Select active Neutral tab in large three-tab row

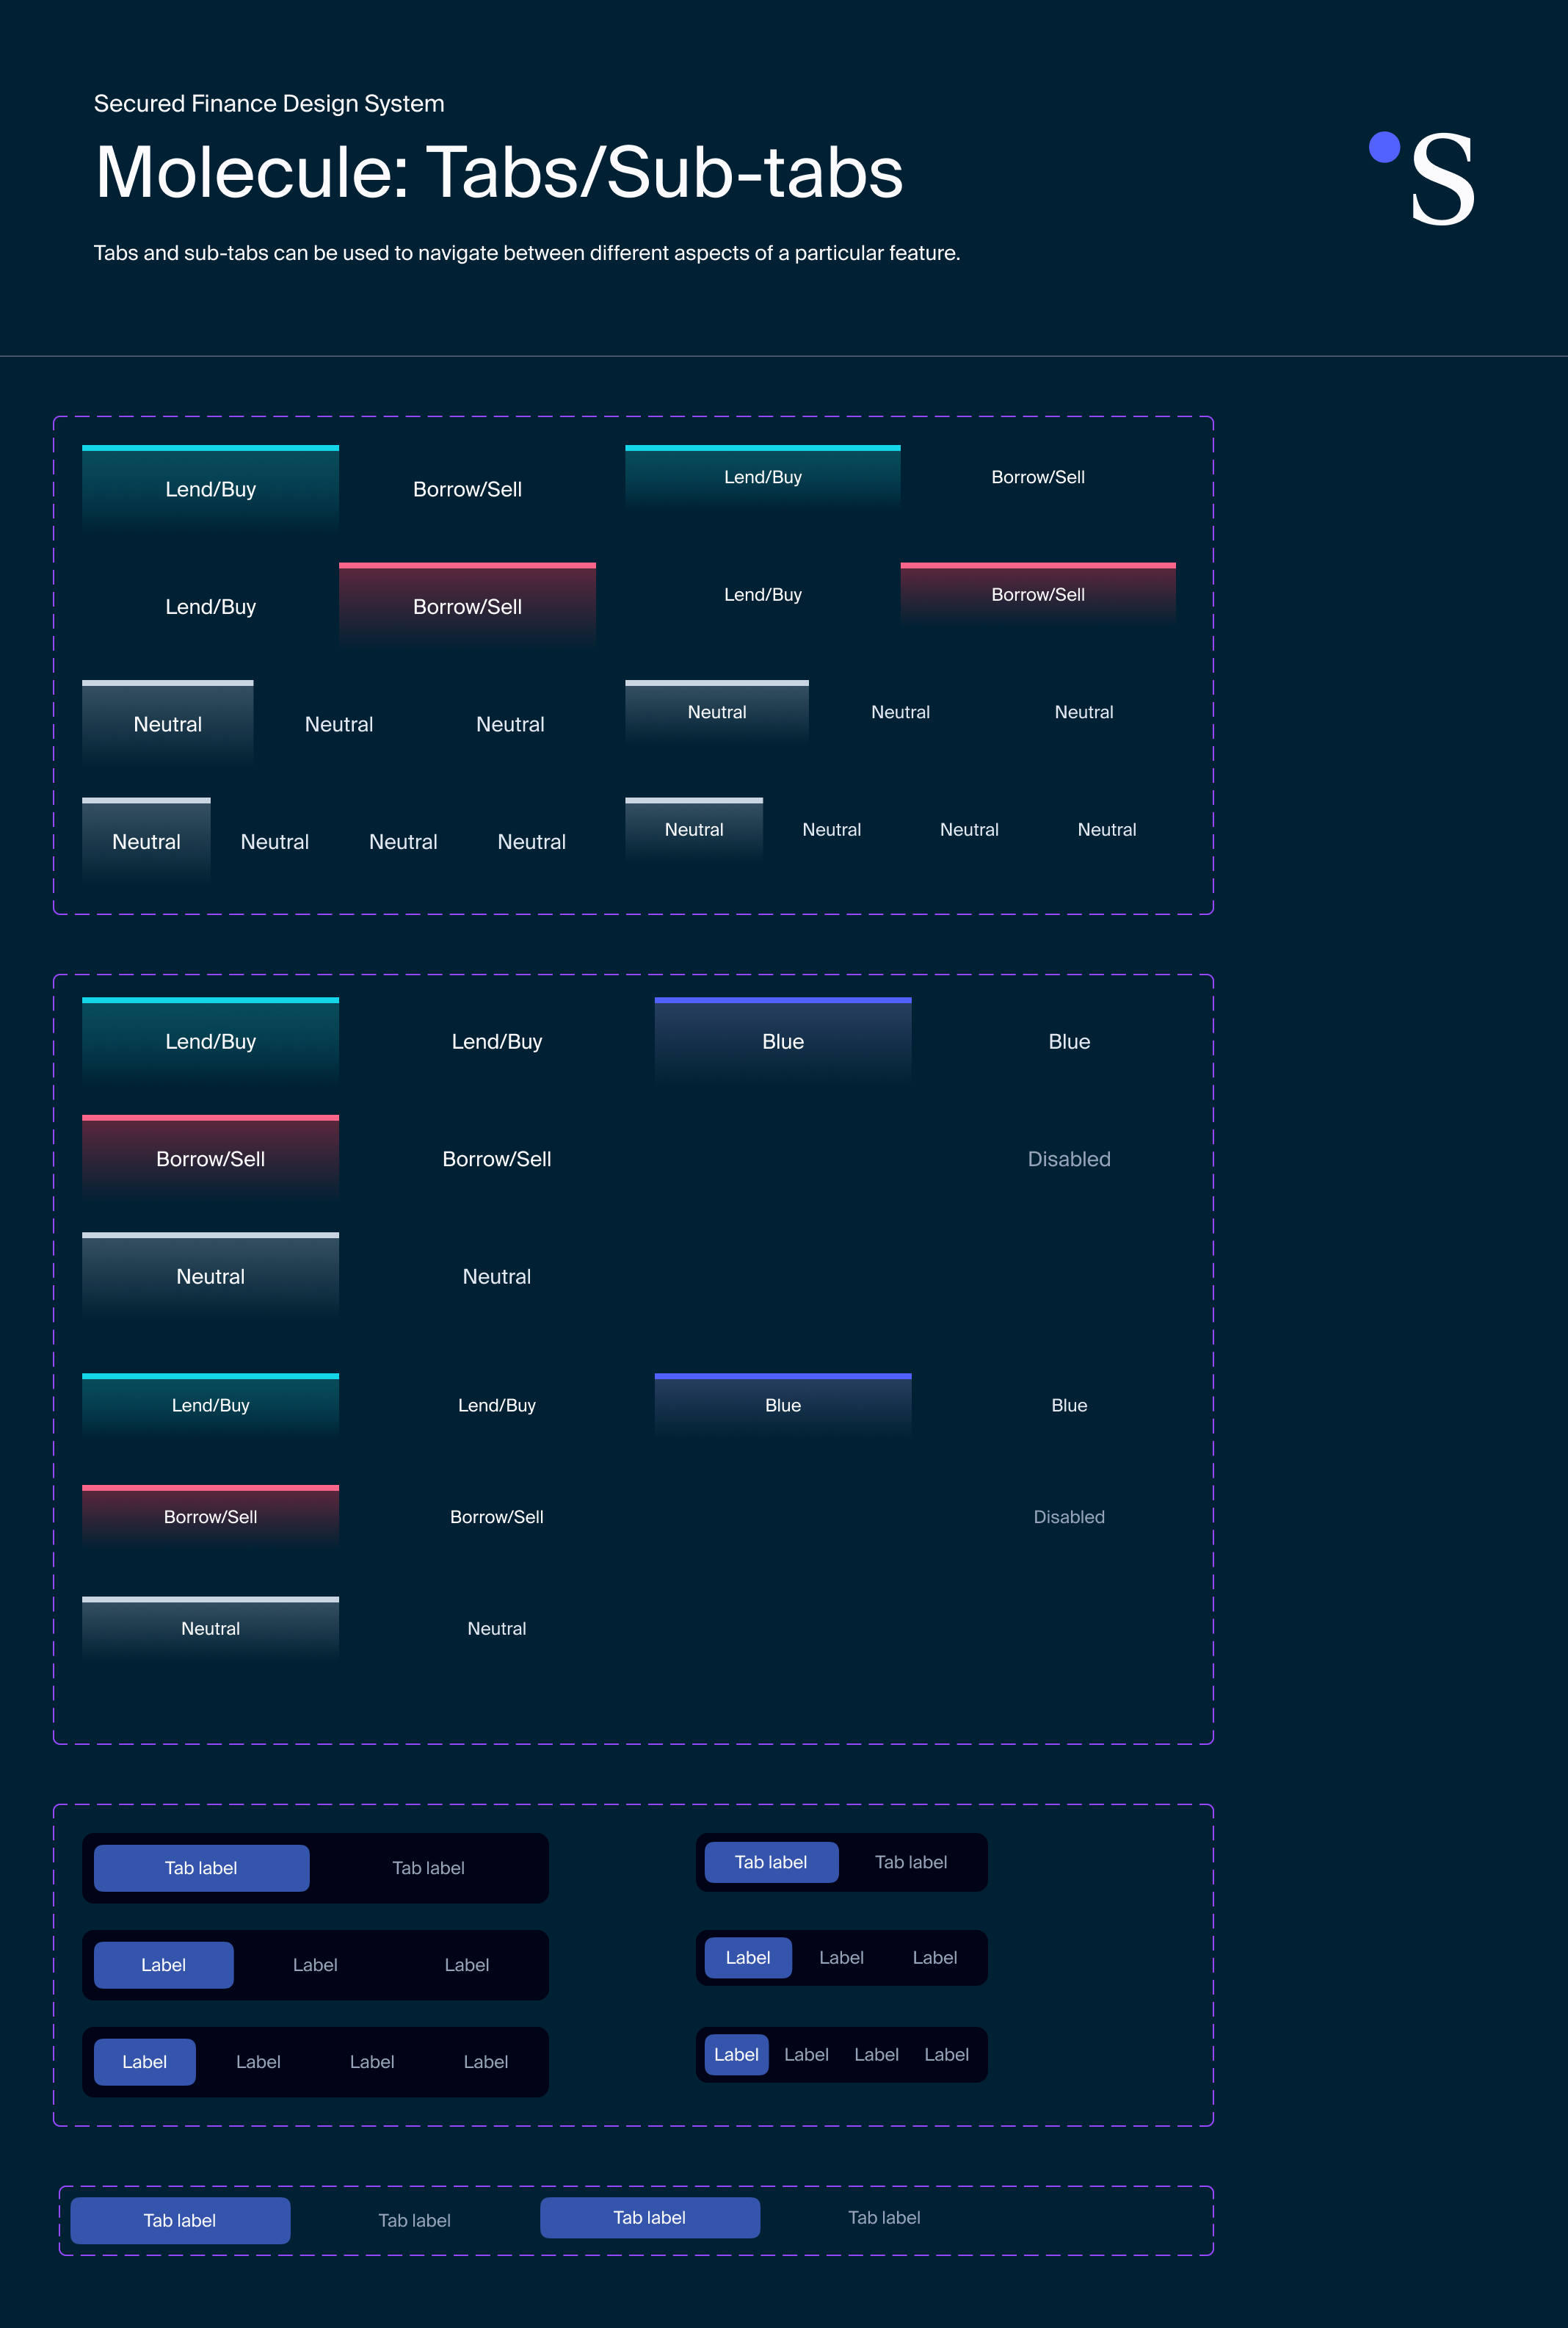click(167, 723)
